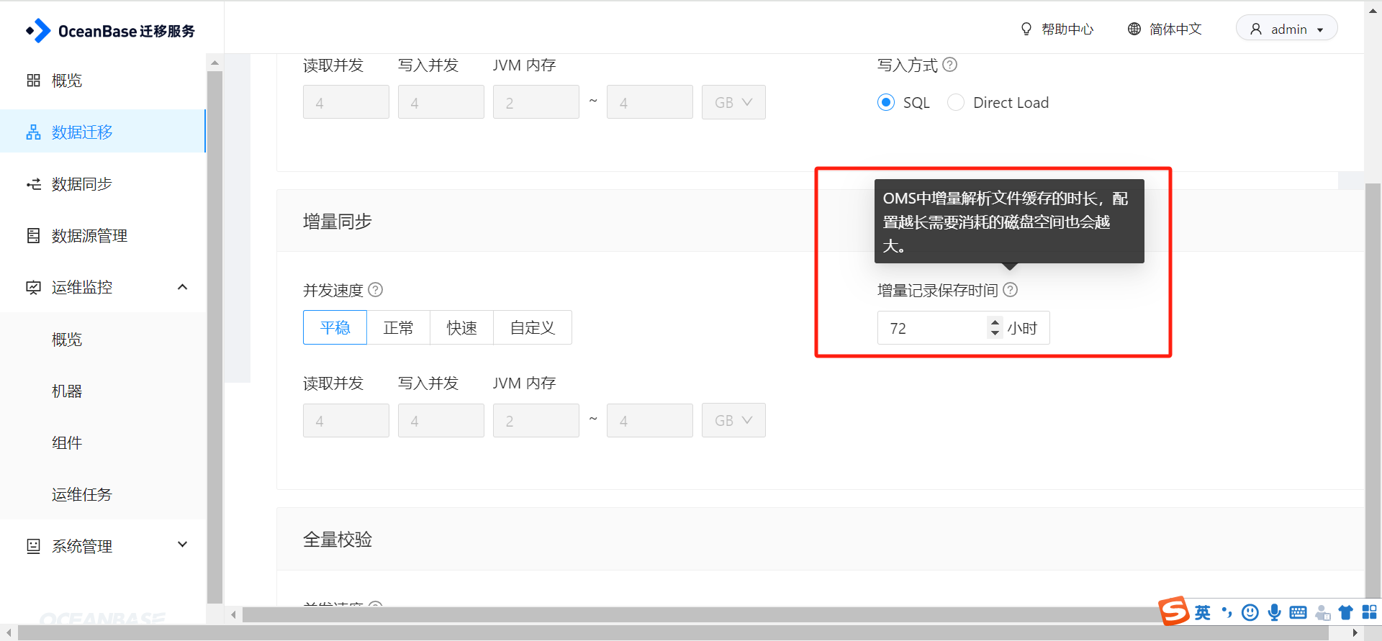The image size is (1382, 641).
Task: Click the Sogou user account icon
Action: 1323,612
